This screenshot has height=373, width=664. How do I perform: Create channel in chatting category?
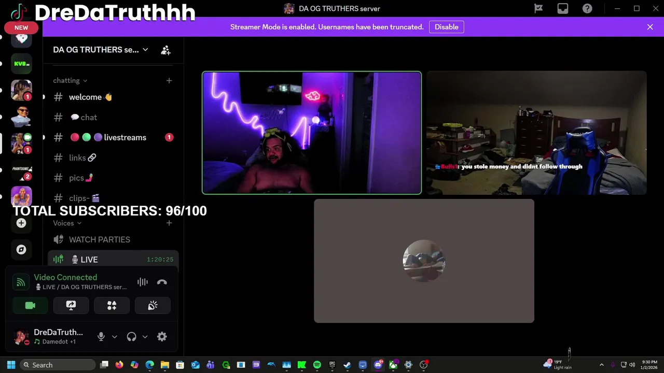point(169,80)
